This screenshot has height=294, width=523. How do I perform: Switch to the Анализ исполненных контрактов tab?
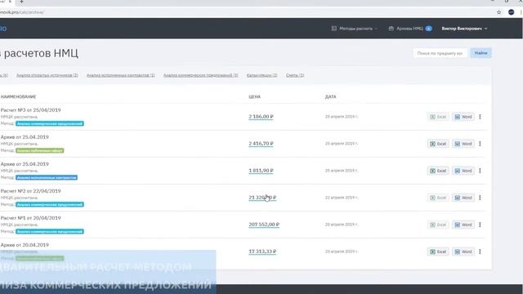tap(121, 75)
